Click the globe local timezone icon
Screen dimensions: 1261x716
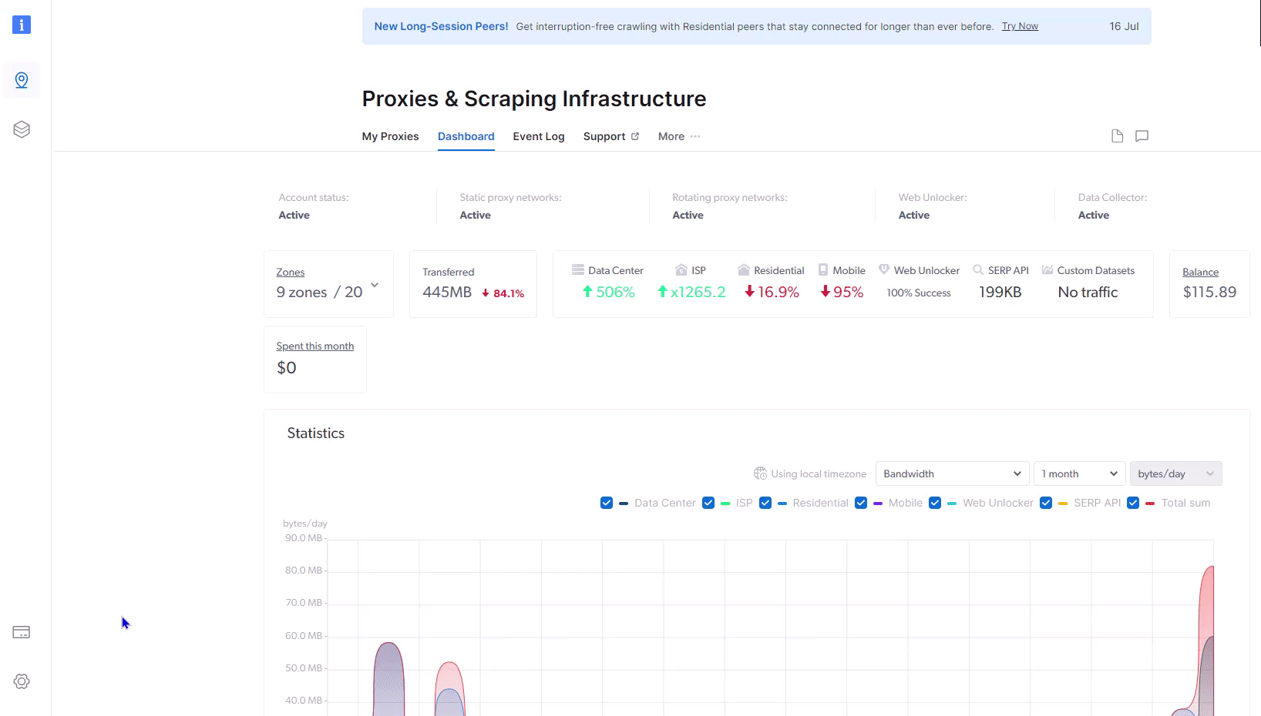pyautogui.click(x=760, y=473)
